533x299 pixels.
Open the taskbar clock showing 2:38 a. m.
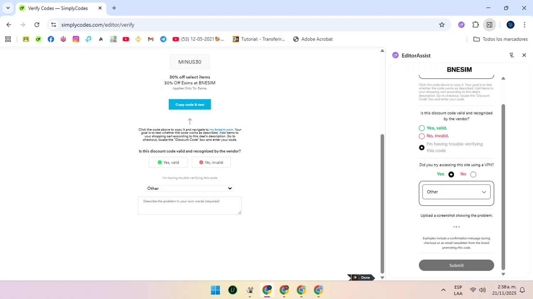(504, 290)
